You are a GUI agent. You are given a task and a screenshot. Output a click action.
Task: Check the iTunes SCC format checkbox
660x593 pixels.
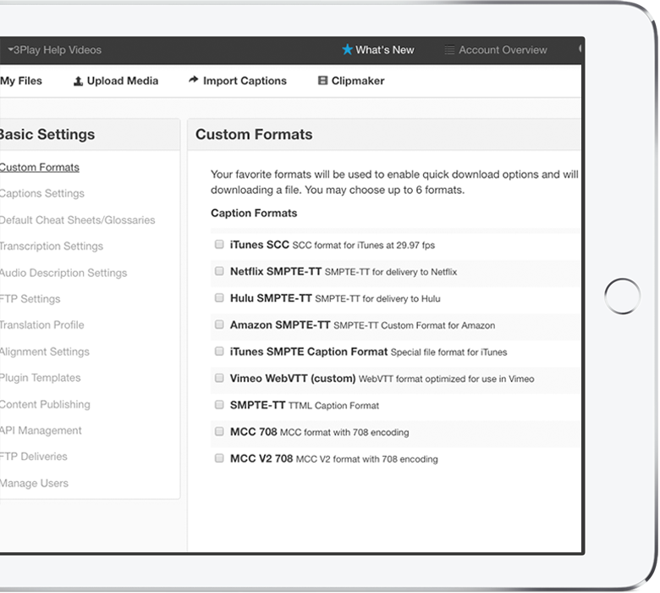219,245
